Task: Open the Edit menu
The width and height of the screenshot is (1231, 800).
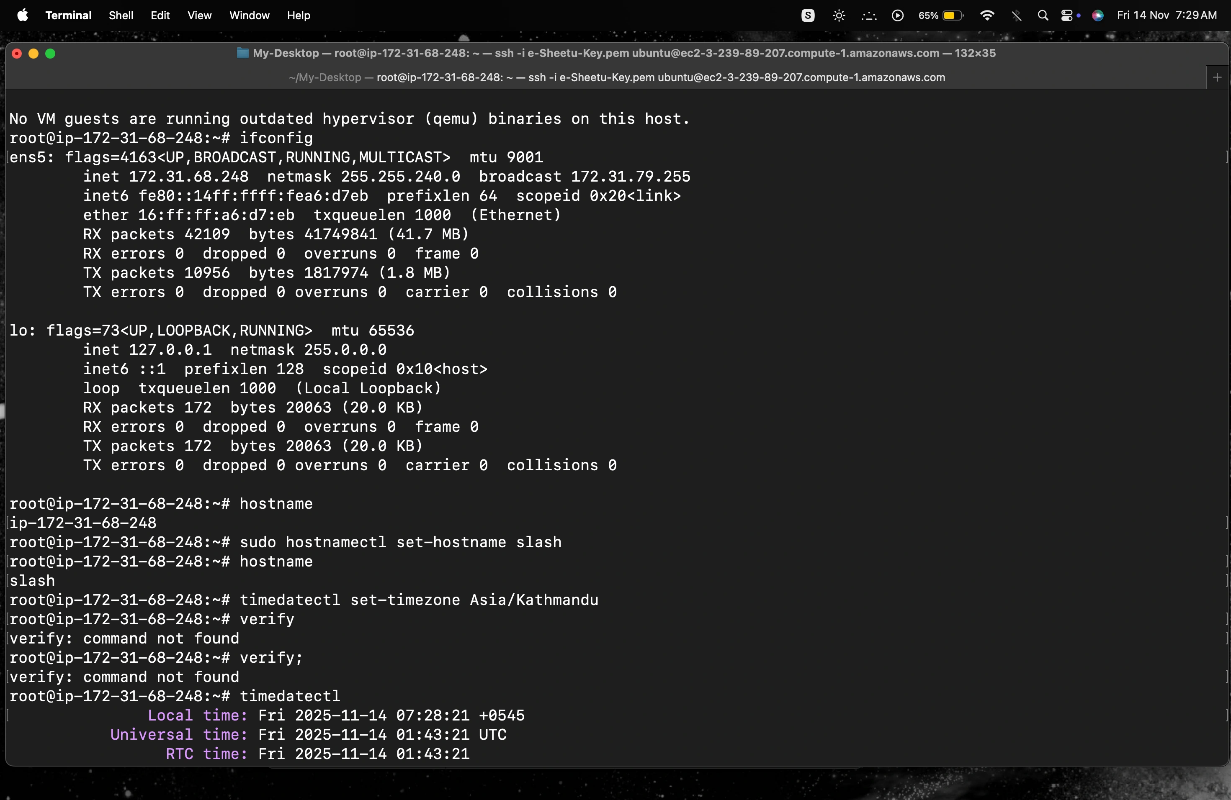Action: click(x=160, y=15)
